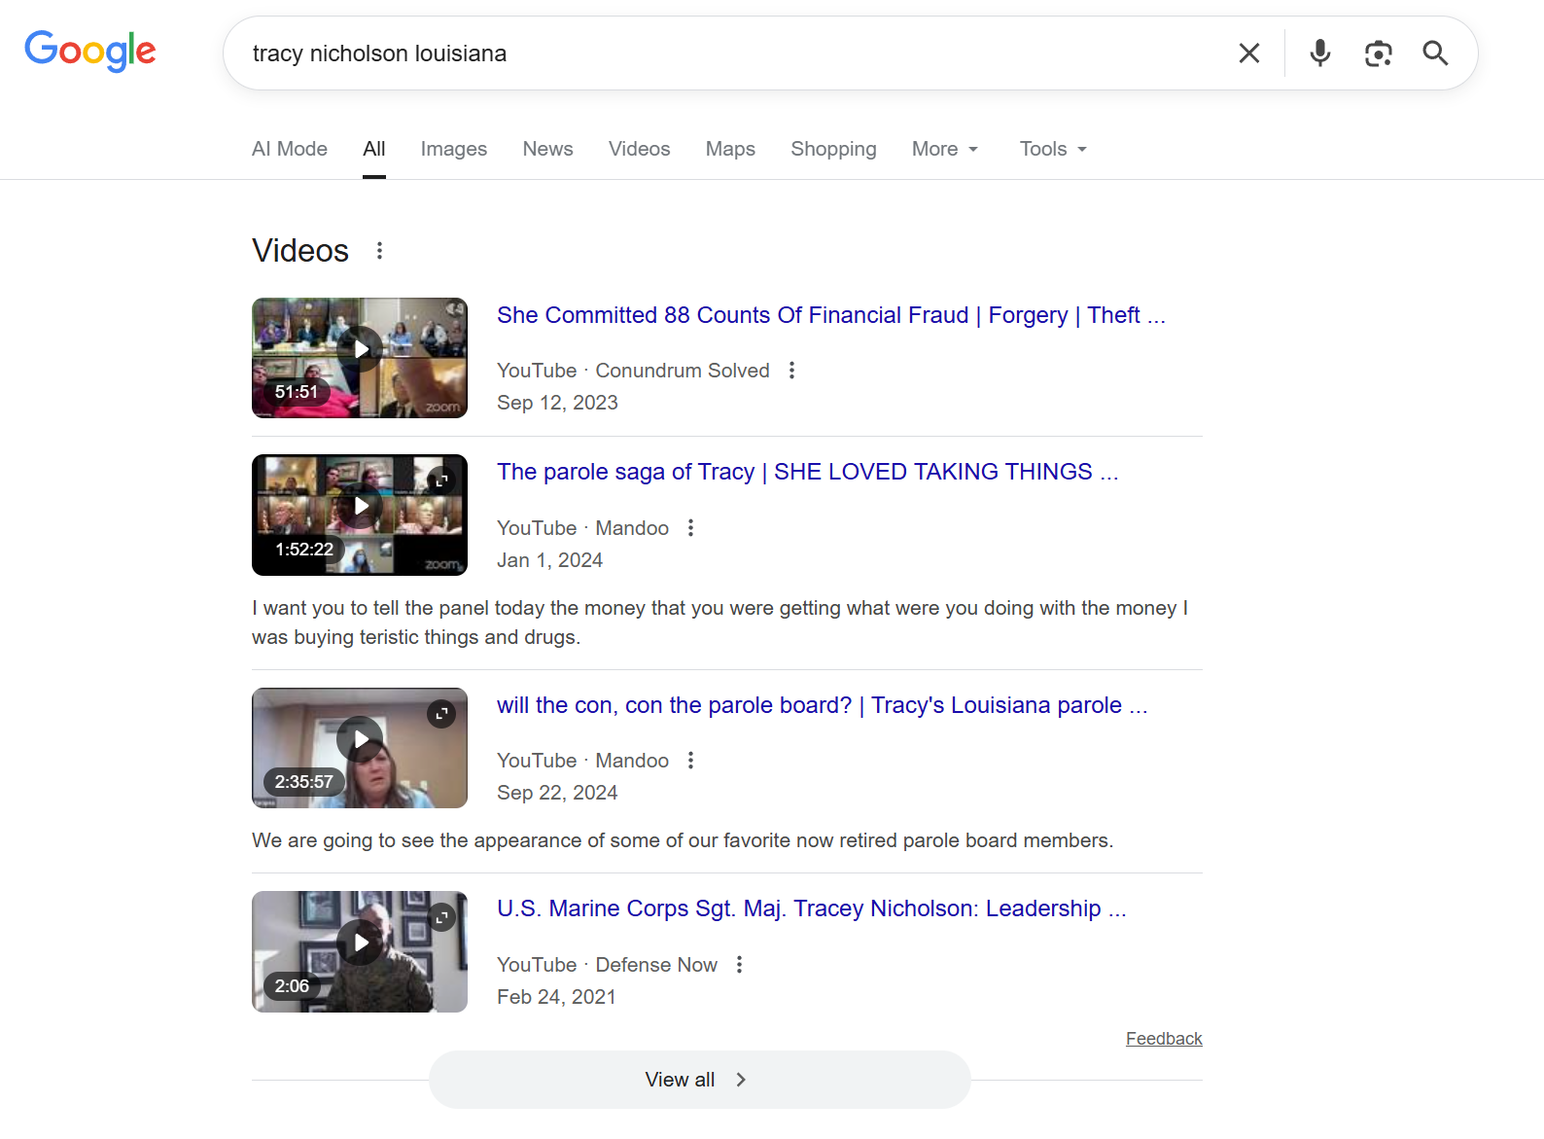This screenshot has height=1139, width=1544.
Task: Open three-dot menu for Jan 1, 2024 Mandoo video
Action: pos(691,528)
